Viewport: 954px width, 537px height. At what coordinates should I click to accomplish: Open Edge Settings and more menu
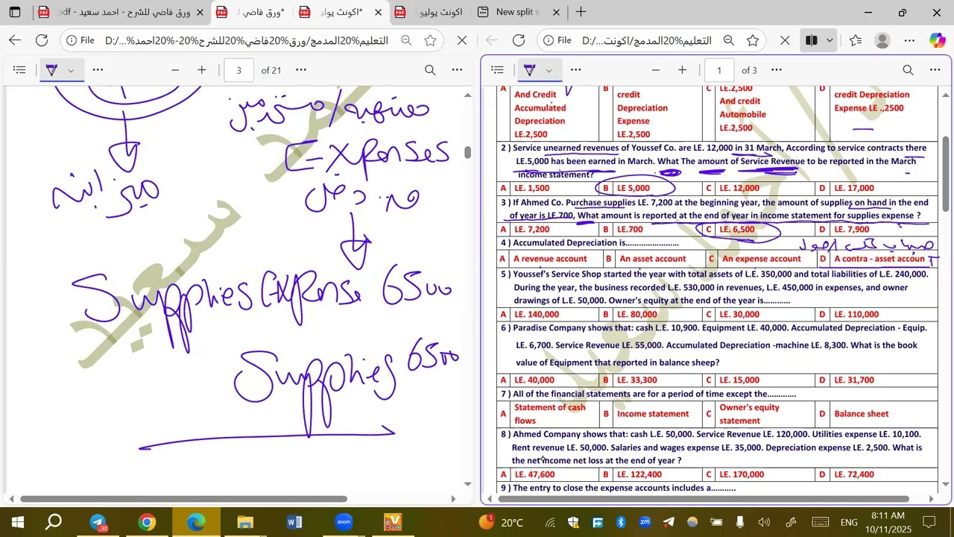click(909, 40)
